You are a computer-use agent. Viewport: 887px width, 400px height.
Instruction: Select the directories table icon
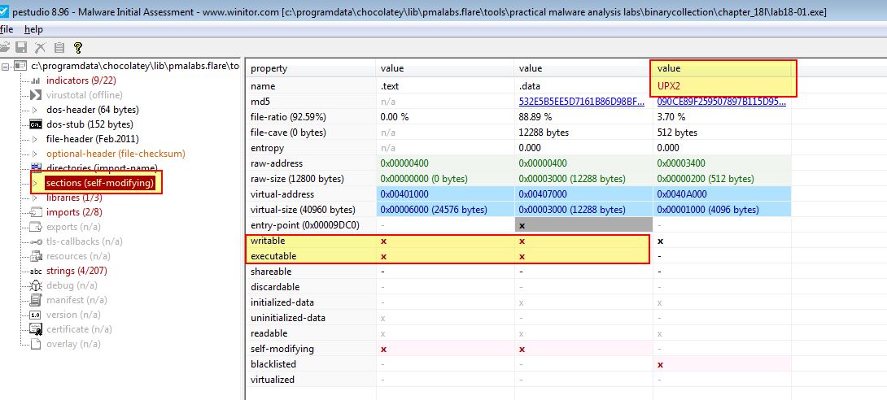click(36, 167)
